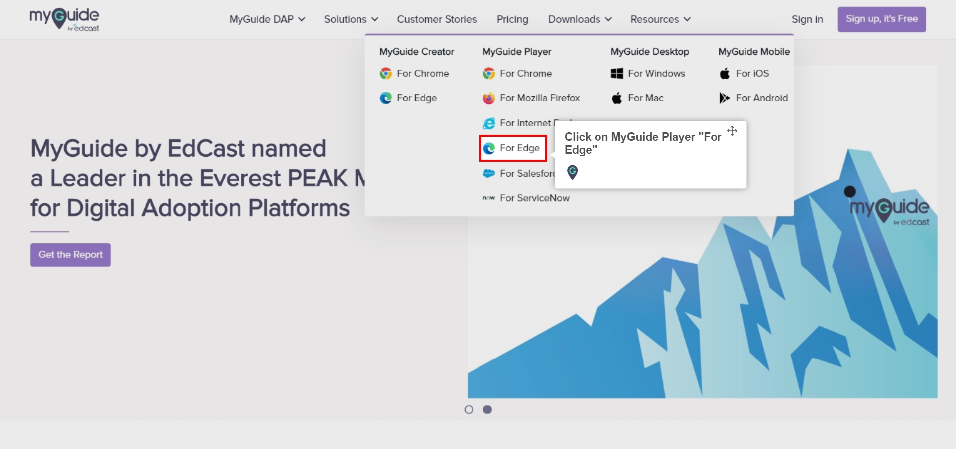Viewport: 956px width, 449px height.
Task: Click the Windows logo icon
Action: 617,74
